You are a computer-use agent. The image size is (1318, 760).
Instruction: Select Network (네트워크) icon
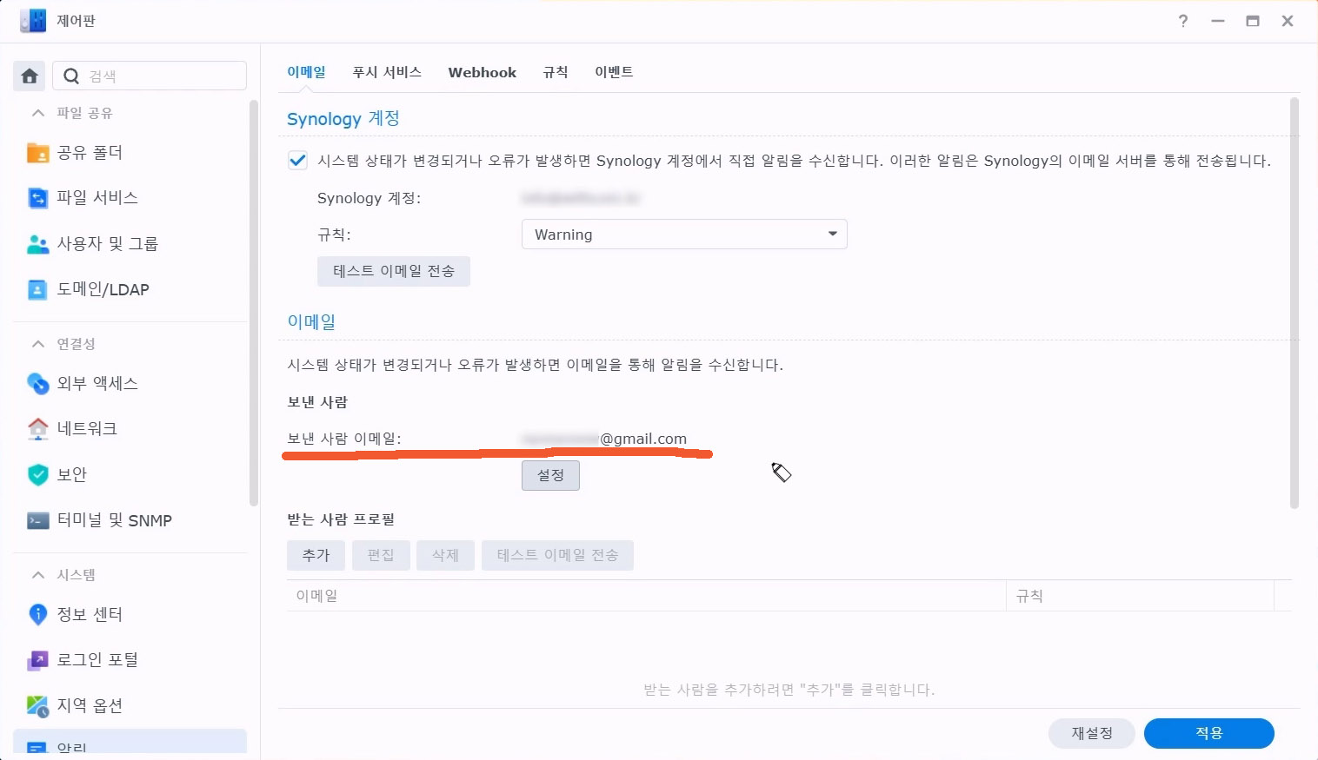37,428
